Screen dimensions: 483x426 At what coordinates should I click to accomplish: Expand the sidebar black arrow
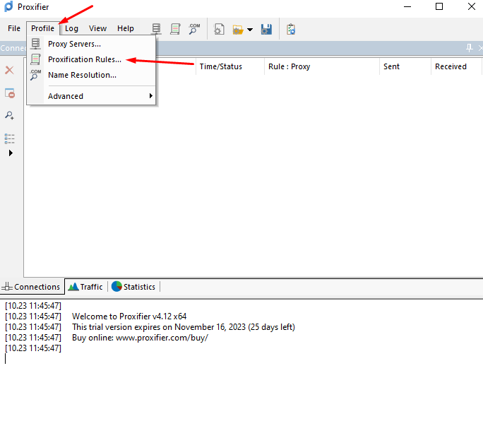(x=11, y=153)
